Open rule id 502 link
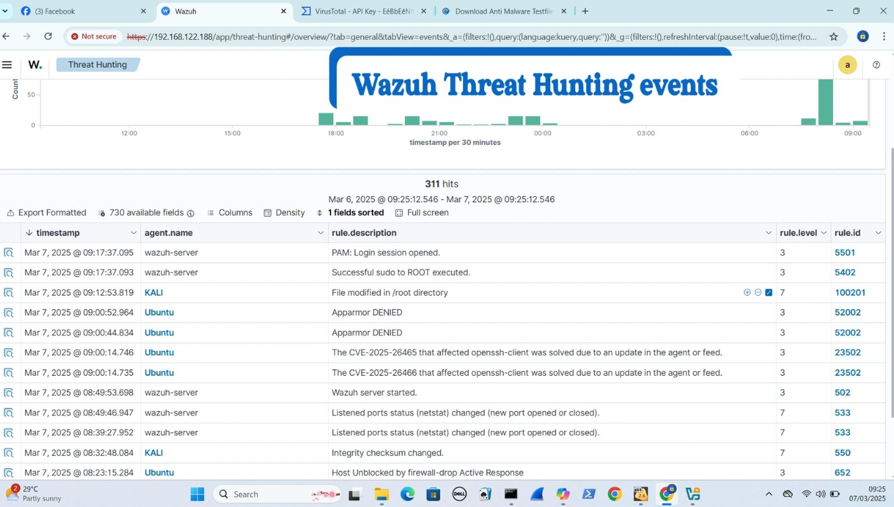The height and width of the screenshot is (507, 894). click(x=842, y=392)
